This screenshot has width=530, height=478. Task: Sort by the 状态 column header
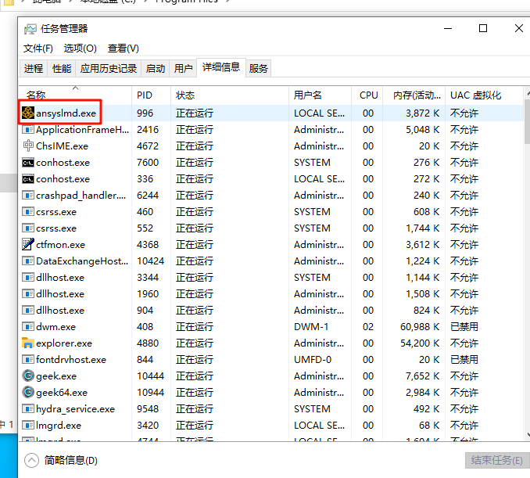(230, 95)
